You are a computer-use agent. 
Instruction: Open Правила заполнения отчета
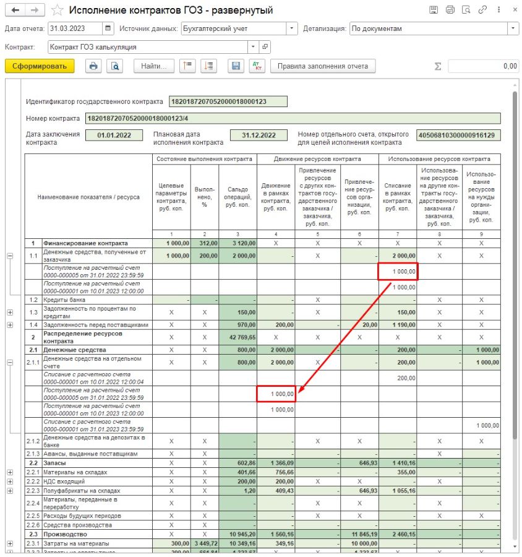point(323,66)
